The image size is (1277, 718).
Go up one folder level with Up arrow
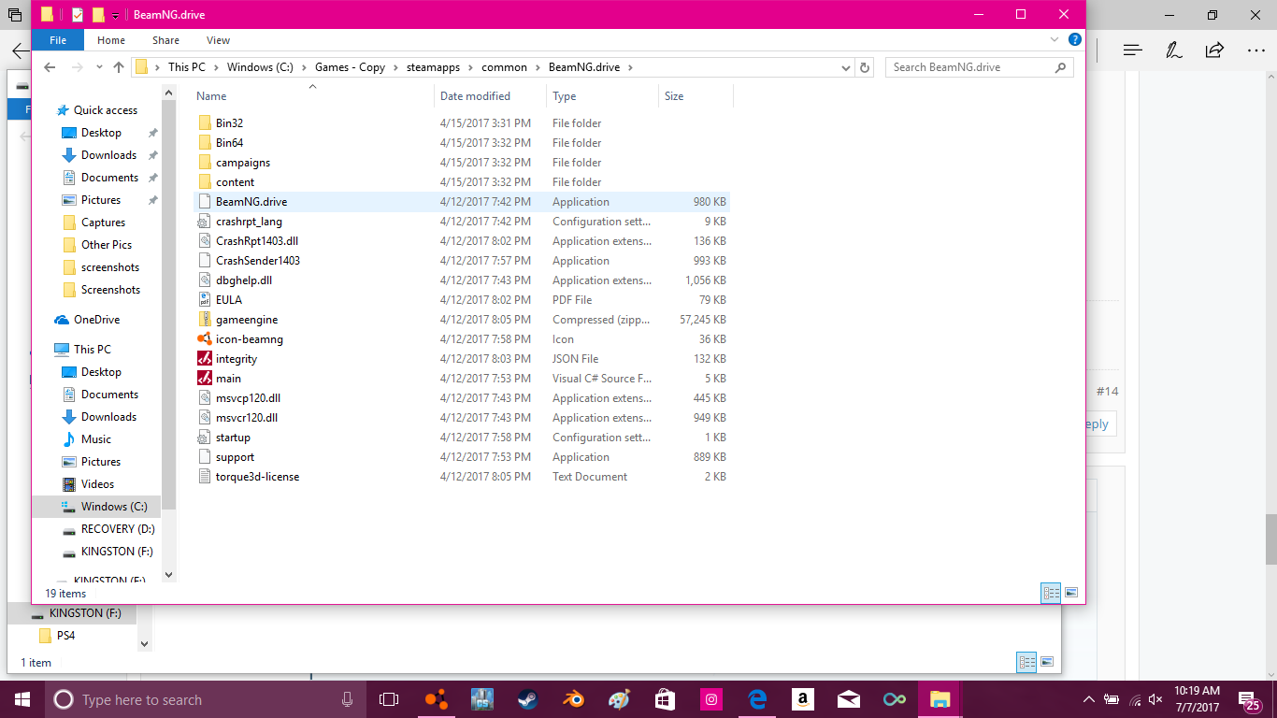coord(119,67)
